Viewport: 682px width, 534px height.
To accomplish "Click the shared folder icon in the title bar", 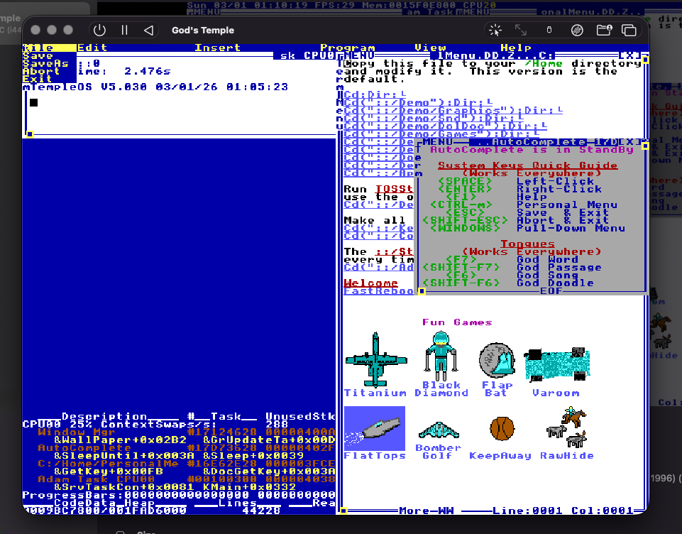I will point(605,30).
